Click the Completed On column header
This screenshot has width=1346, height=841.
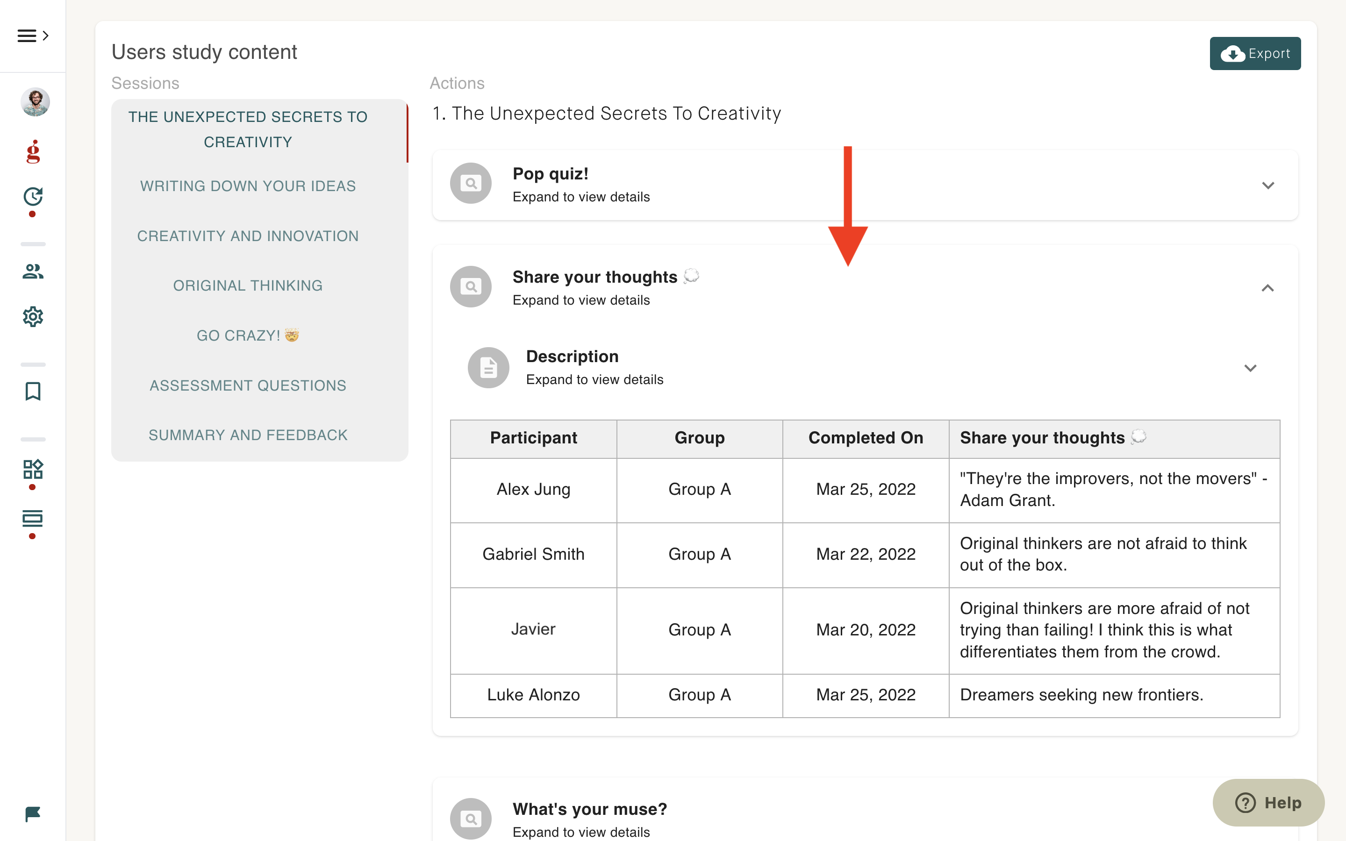click(866, 438)
